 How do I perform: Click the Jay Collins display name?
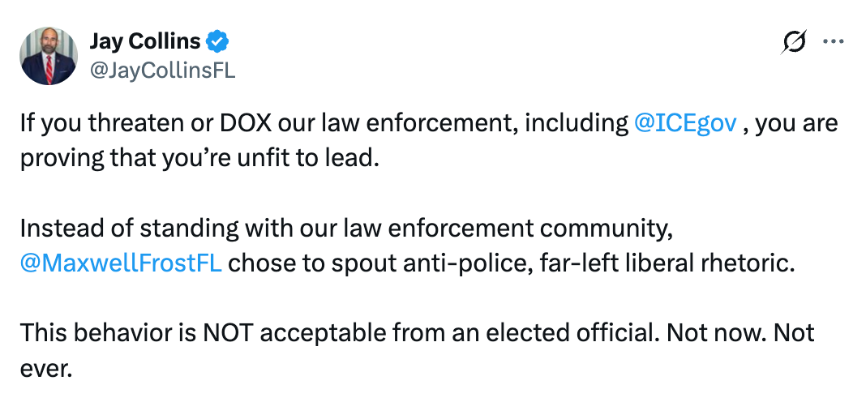coord(144,42)
